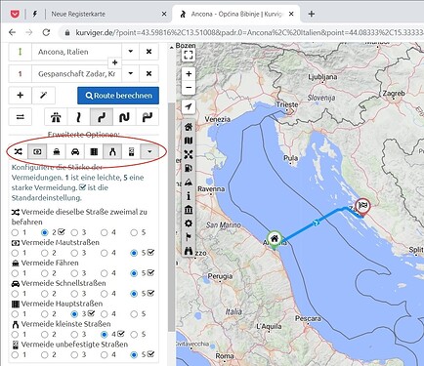The image size is (424, 366).
Task: Open the map layers icon in the map toolbar
Action: point(189,141)
